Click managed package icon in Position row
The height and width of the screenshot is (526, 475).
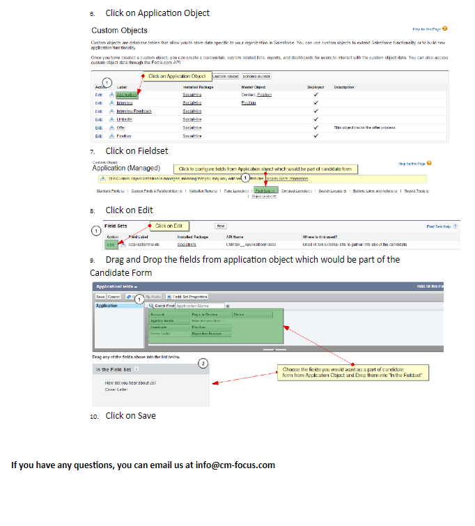click(111, 136)
